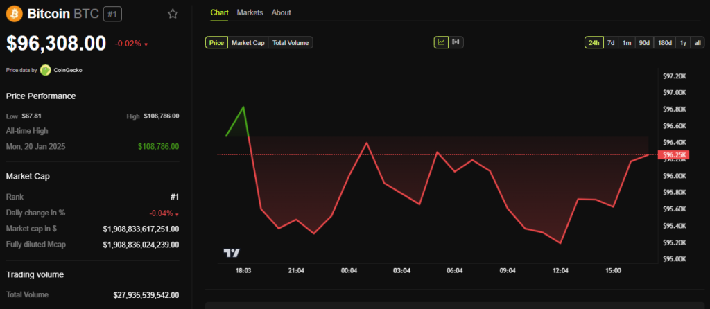This screenshot has width=710, height=309.
Task: Select the Price chart mode
Action: [x=216, y=42]
